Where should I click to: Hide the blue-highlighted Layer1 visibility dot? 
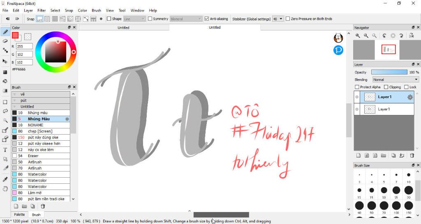click(x=357, y=97)
